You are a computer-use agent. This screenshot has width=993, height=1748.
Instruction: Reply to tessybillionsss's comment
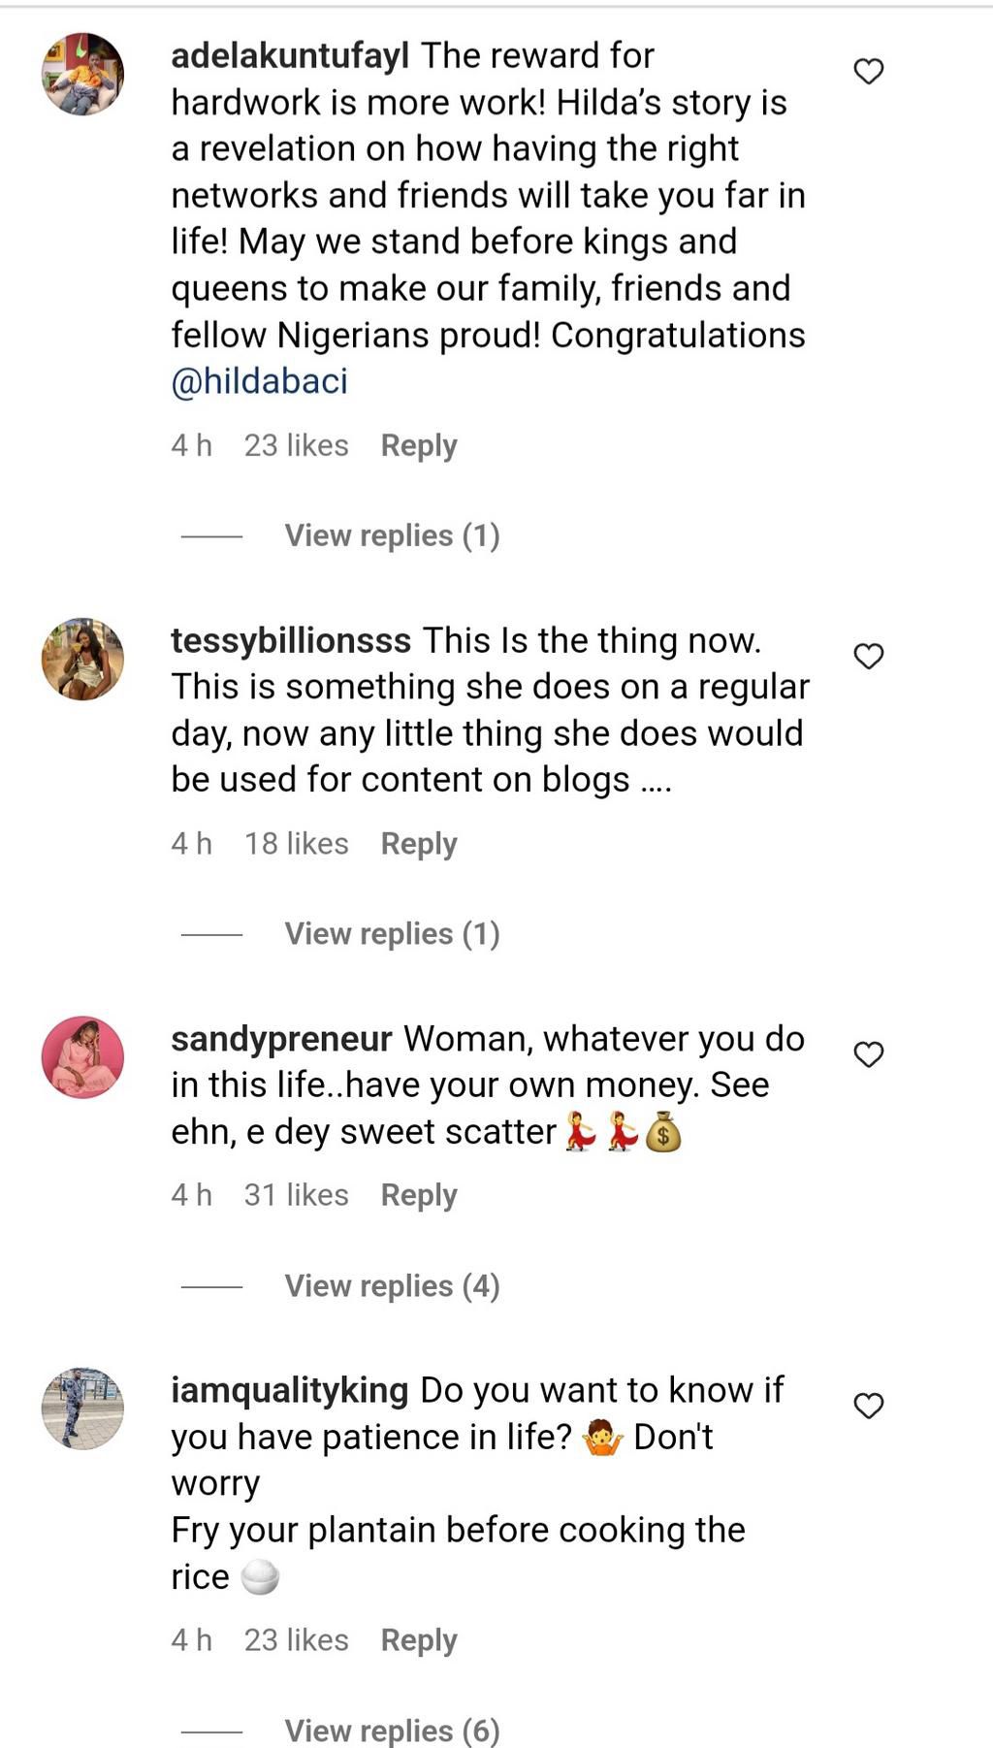(419, 844)
